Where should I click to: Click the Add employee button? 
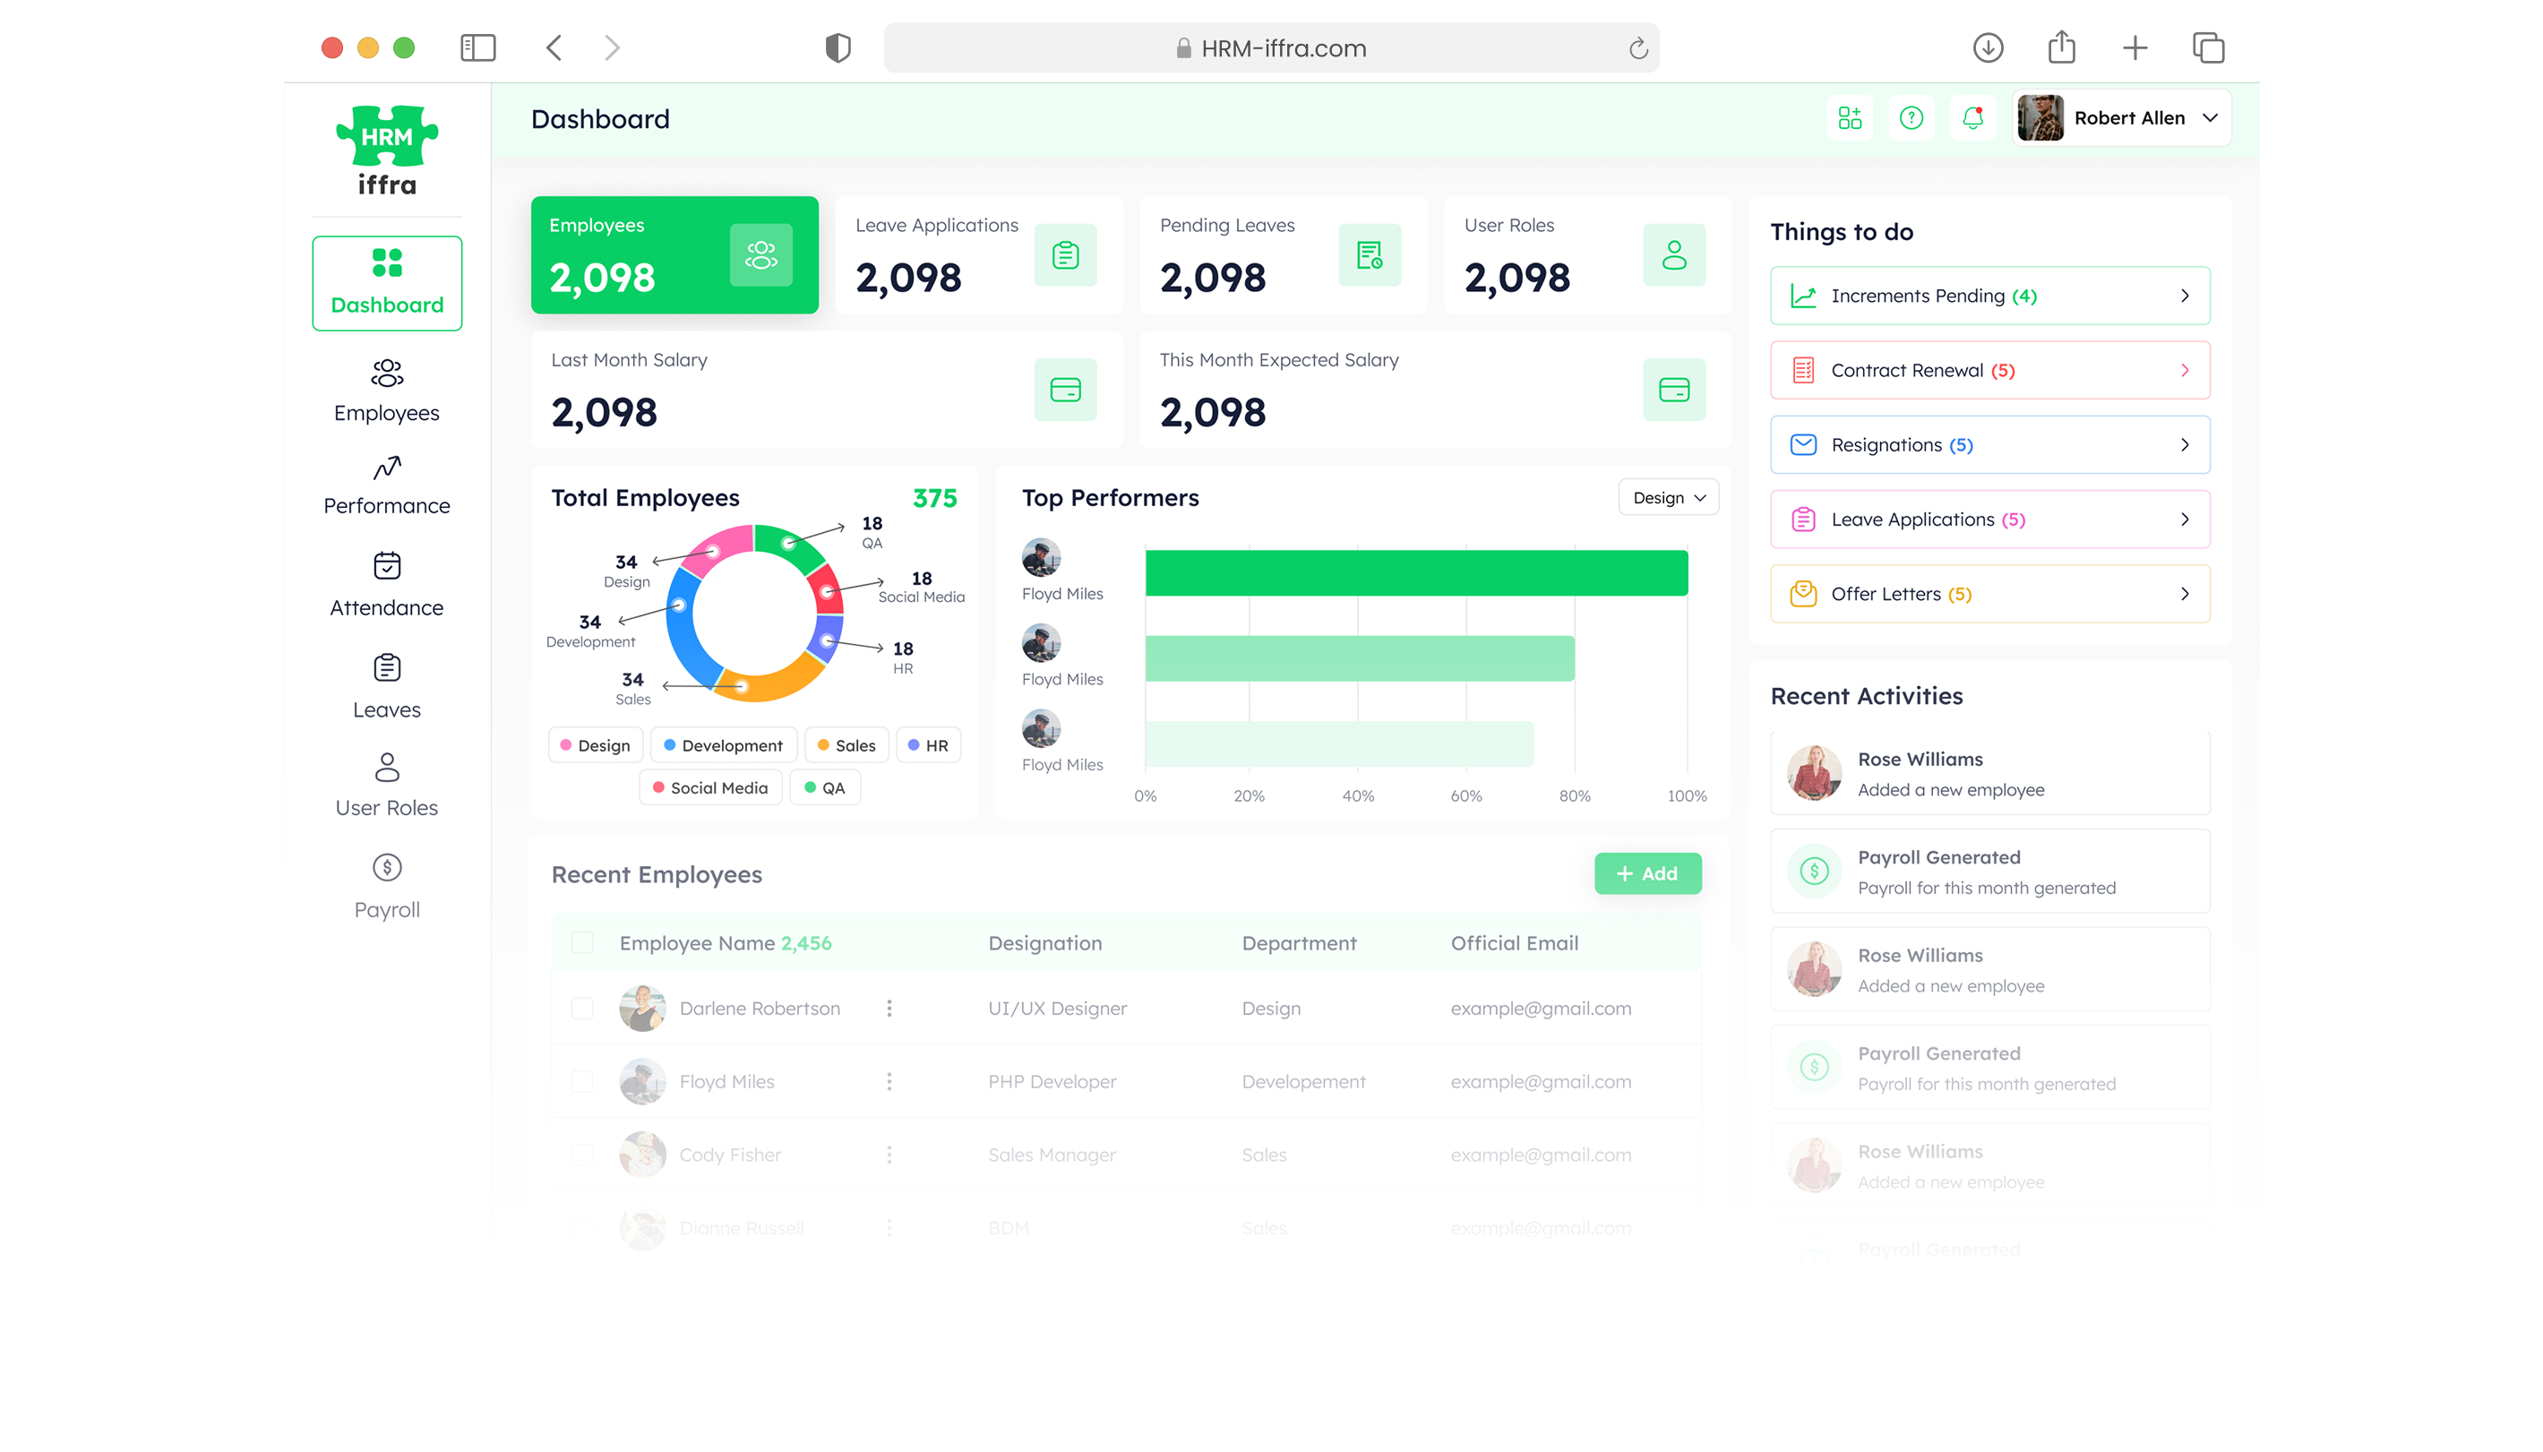pyautogui.click(x=1647, y=873)
